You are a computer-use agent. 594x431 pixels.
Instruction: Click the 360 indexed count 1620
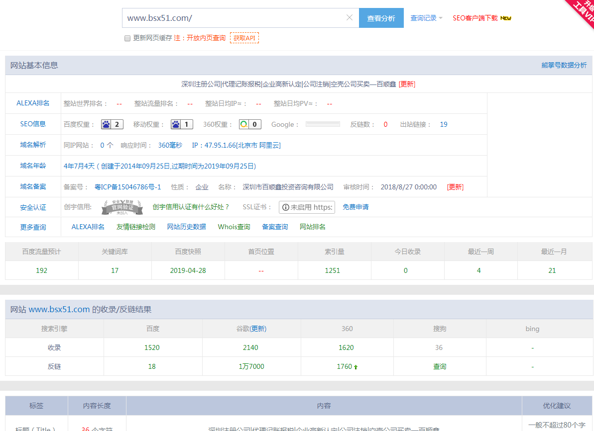[x=346, y=347]
